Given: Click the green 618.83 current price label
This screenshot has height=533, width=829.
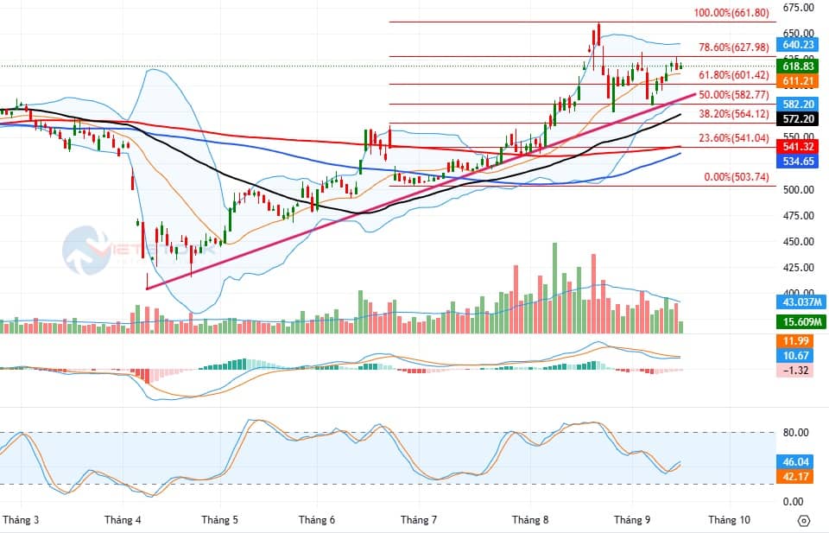Looking at the screenshot, I should pos(797,67).
